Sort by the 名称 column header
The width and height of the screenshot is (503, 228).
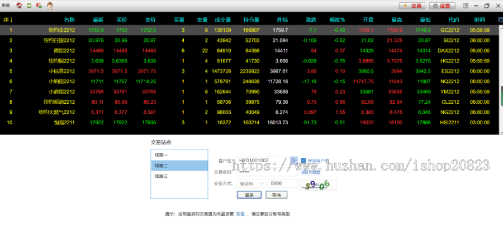tap(69, 20)
